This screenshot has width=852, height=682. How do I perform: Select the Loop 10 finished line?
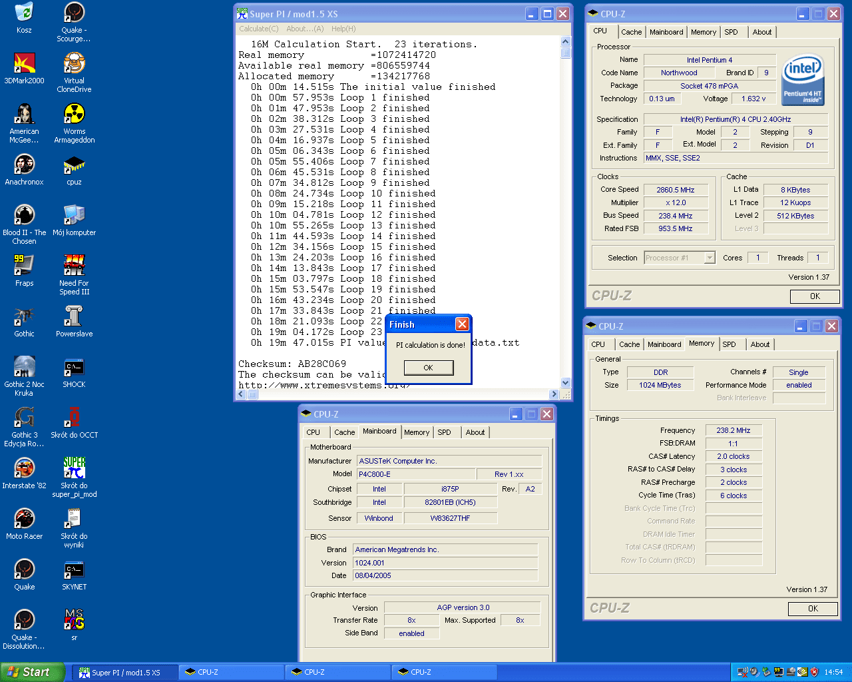[343, 193]
